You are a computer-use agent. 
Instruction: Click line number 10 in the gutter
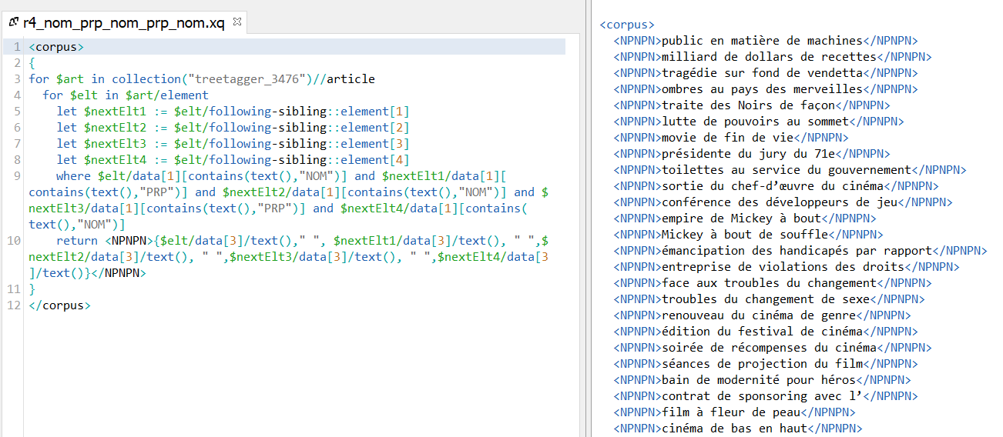tap(15, 241)
